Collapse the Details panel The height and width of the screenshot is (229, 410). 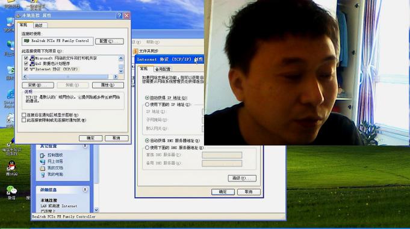85,189
